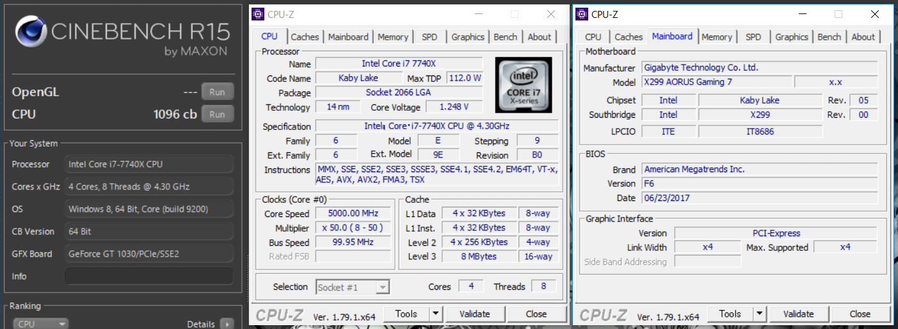Open the About tab in left CPU-Z window

pyautogui.click(x=539, y=37)
